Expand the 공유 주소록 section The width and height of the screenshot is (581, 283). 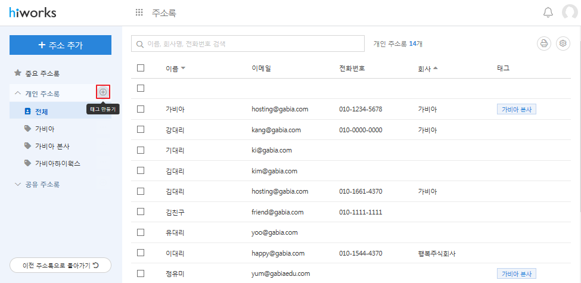[x=18, y=184]
